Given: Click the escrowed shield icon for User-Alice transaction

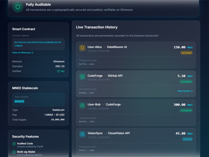Looking at the screenshot, I should point(82,48).
